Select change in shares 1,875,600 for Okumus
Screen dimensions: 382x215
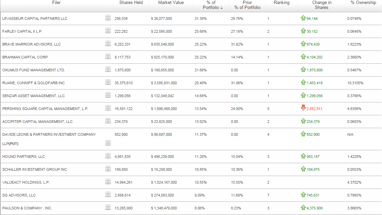click(315, 70)
